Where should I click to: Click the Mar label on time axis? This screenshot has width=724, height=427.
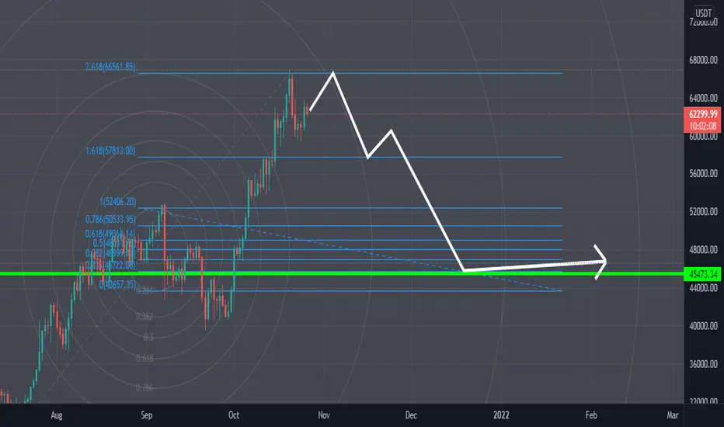[x=672, y=415]
